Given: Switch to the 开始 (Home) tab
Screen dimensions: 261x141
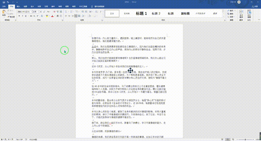Looking at the screenshot, I should pos(12,7).
